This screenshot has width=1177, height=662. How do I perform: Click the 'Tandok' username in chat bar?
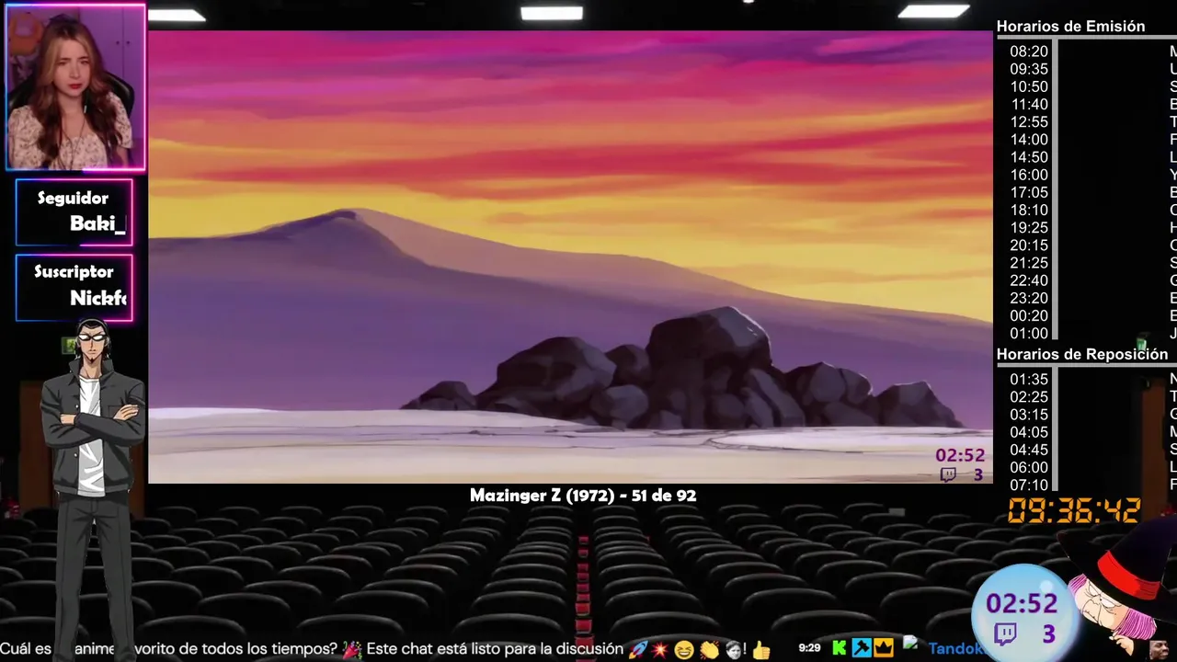(954, 648)
